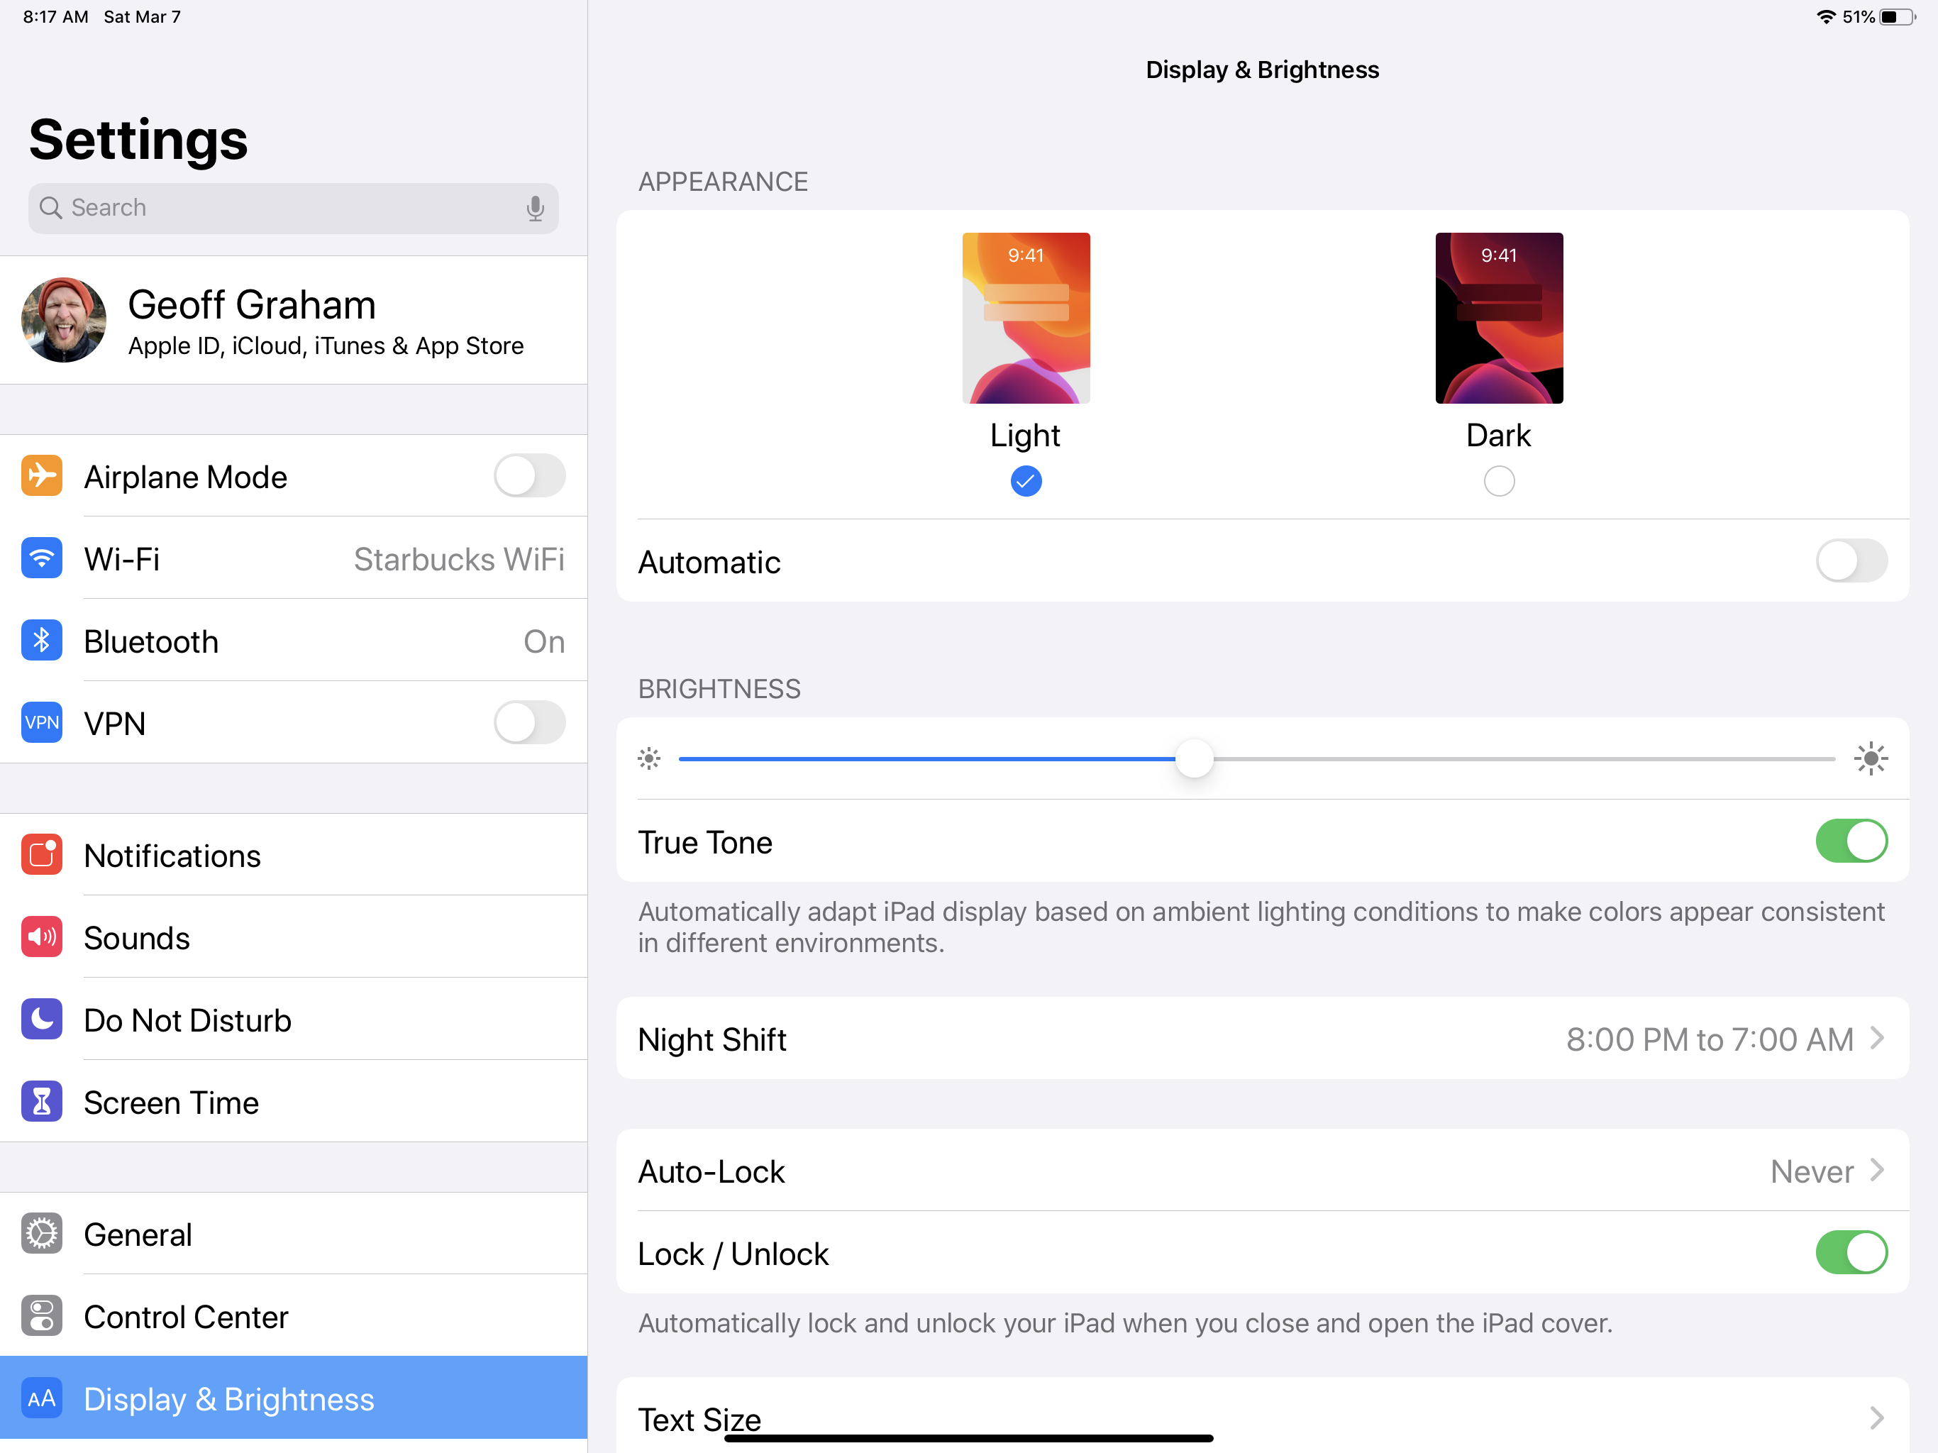Click the brightness slider track right side
This screenshot has height=1453, width=1938.
tap(1524, 759)
